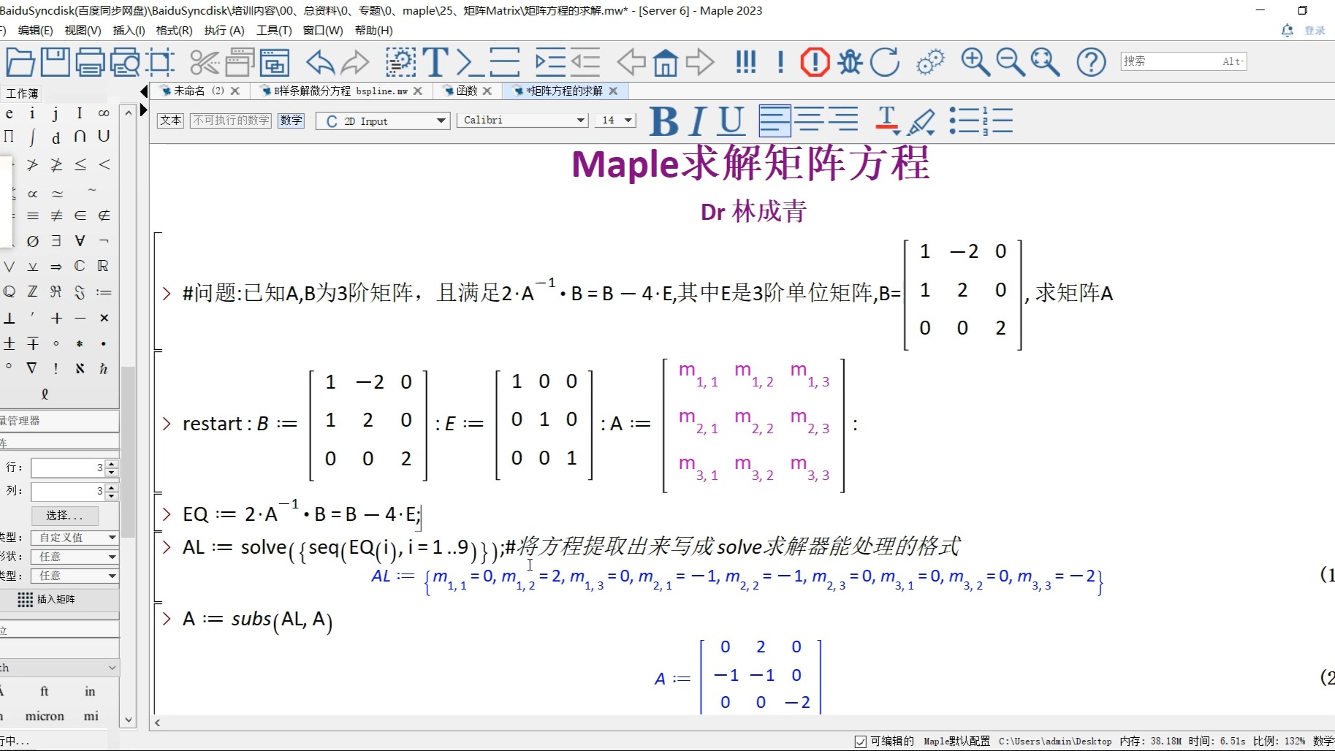The width and height of the screenshot is (1335, 751).
Task: Switch to the 函数 tab
Action: [x=467, y=91]
